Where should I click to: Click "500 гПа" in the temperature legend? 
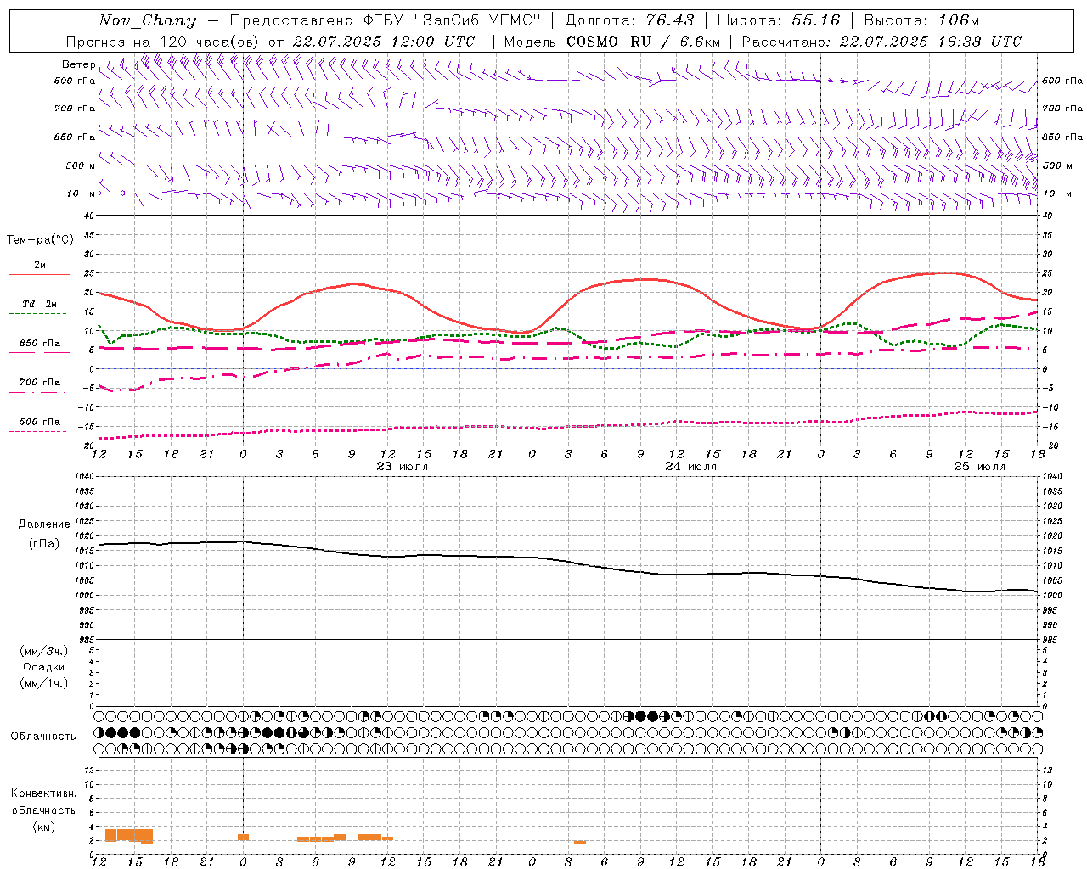coord(40,422)
